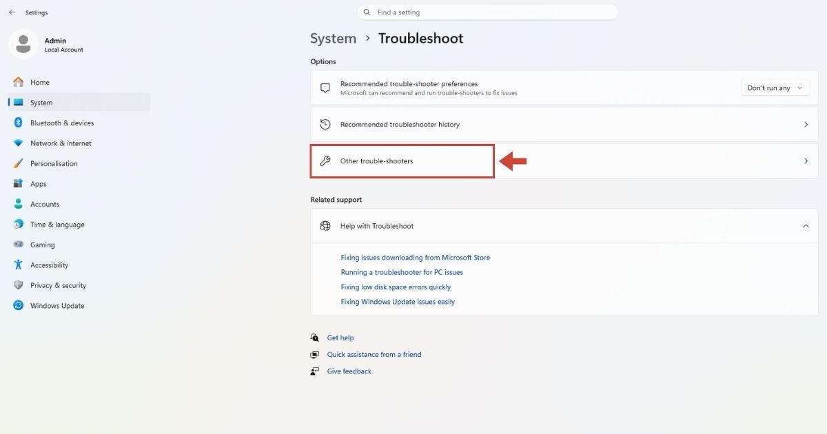Expand the Other trouble-shooters row arrow

point(806,161)
